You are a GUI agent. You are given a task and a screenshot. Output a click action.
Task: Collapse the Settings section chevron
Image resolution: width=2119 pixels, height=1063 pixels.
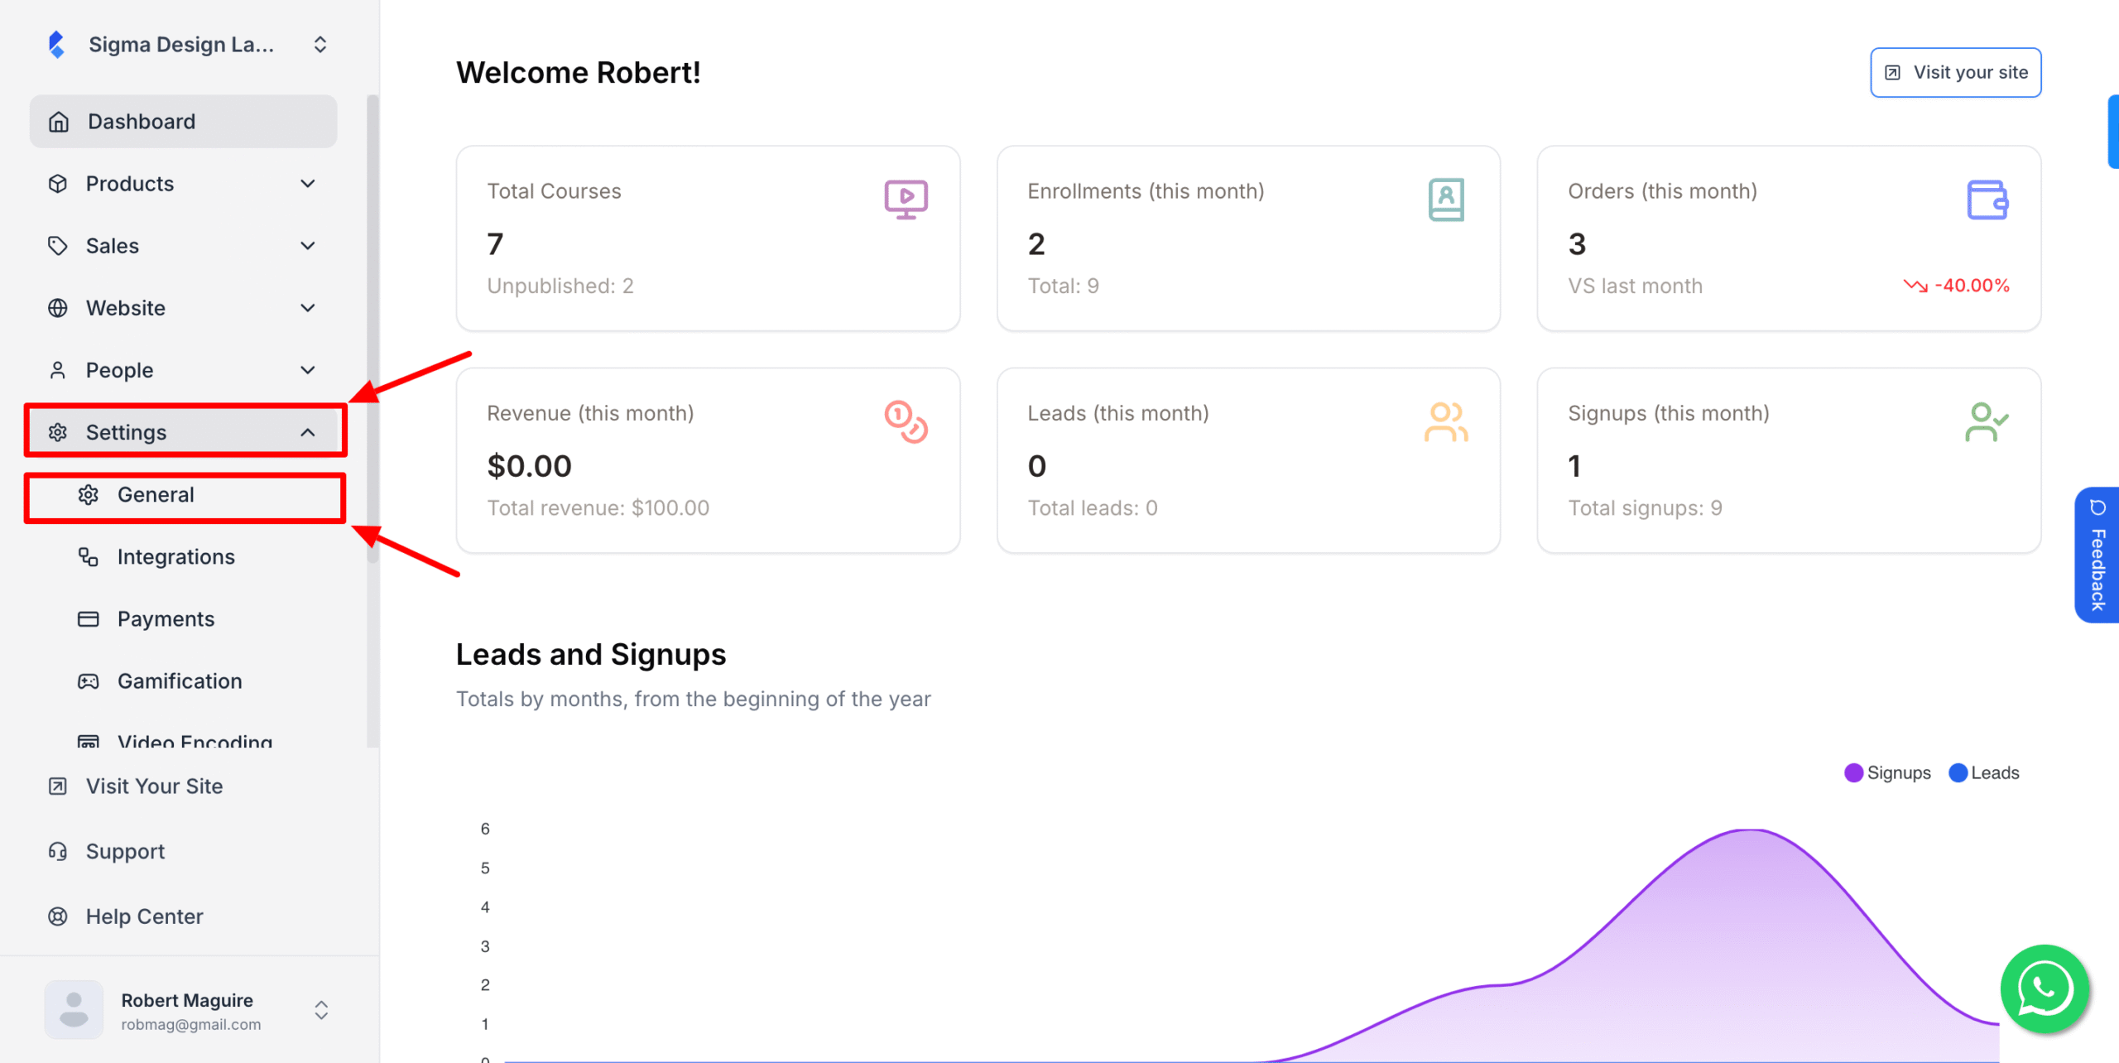pos(308,432)
